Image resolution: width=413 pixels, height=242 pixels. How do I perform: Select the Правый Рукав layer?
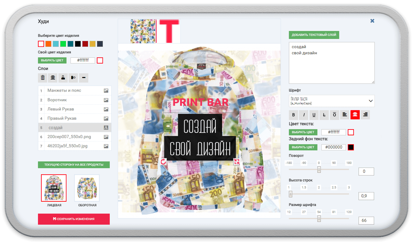point(75,118)
